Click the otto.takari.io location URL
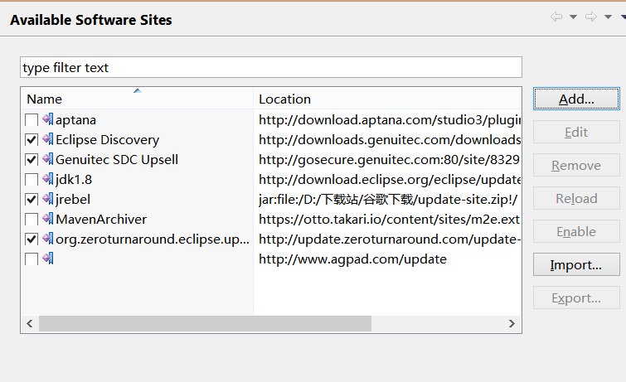 pos(389,219)
